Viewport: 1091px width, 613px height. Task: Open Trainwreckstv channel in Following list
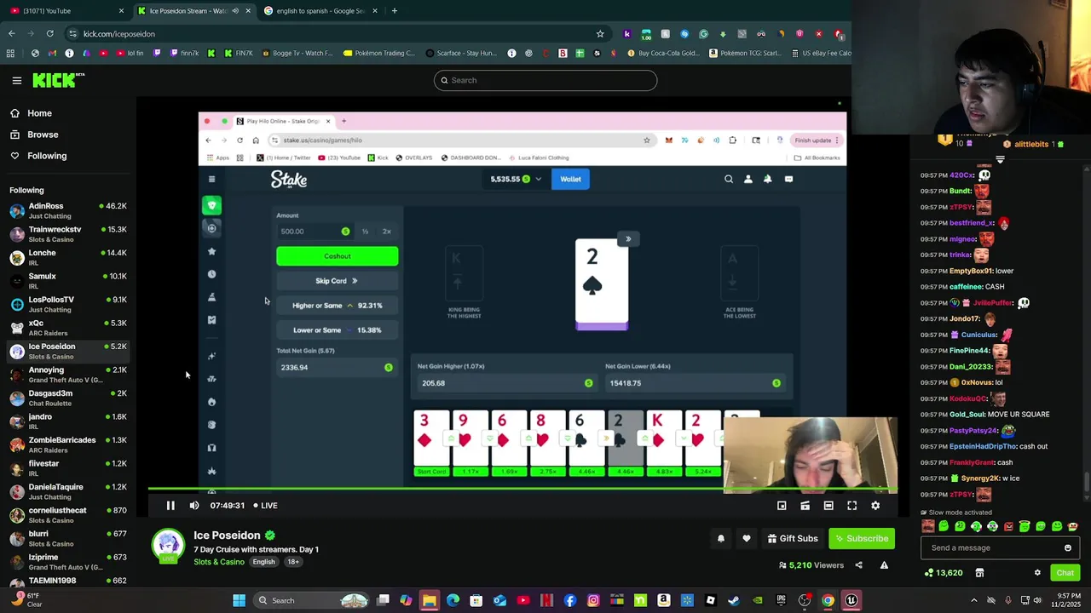point(68,234)
